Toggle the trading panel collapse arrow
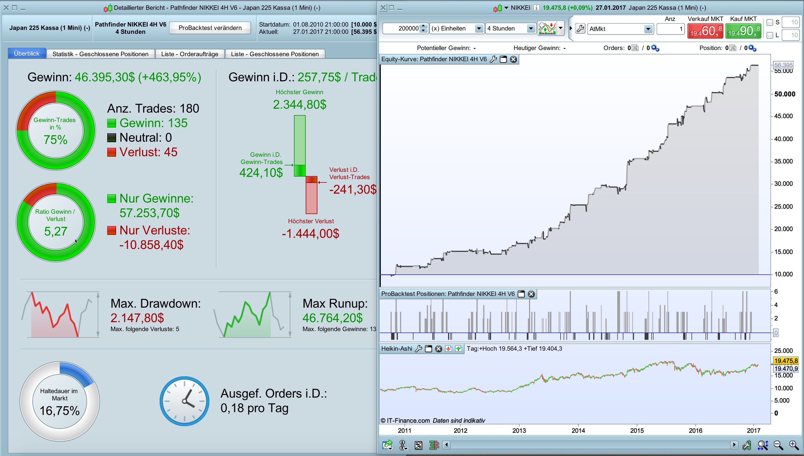This screenshot has height=456, width=804. click(x=571, y=28)
